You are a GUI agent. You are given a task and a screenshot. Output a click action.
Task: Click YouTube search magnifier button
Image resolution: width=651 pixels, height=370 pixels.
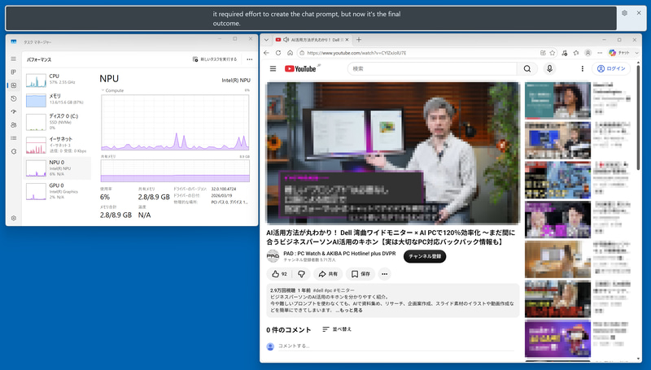[526, 69]
